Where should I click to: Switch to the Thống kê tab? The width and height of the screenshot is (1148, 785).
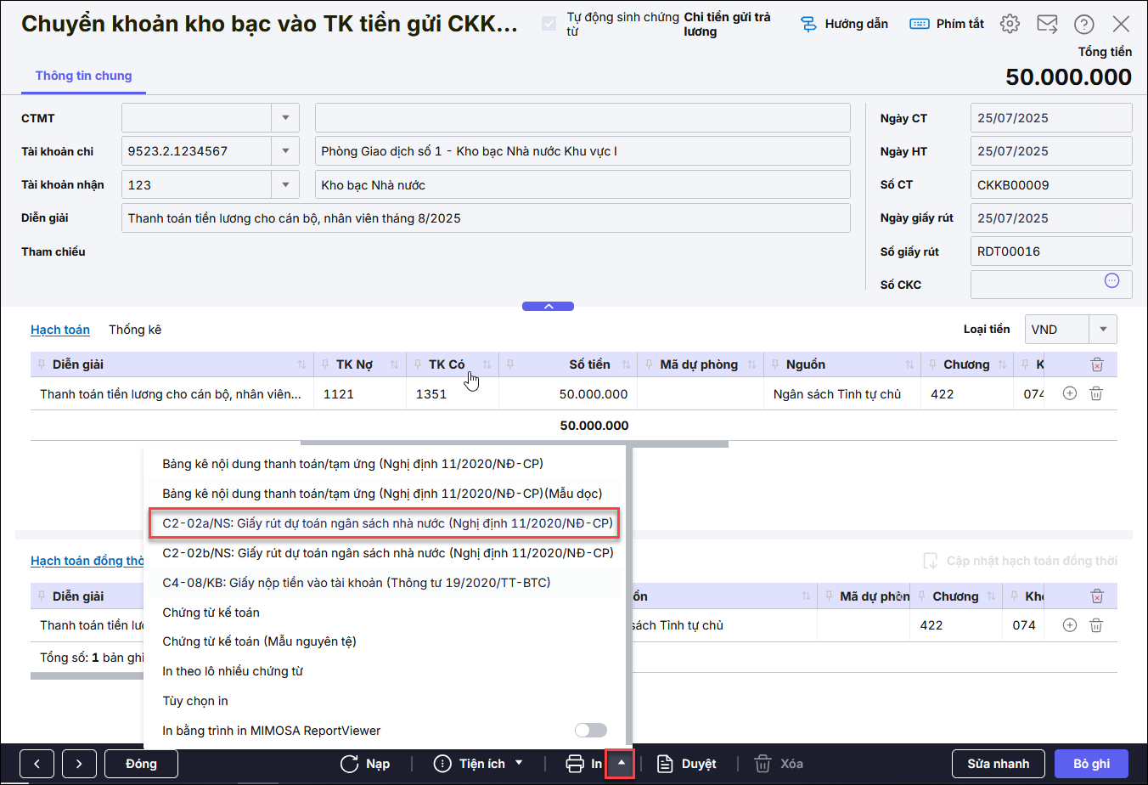click(134, 330)
